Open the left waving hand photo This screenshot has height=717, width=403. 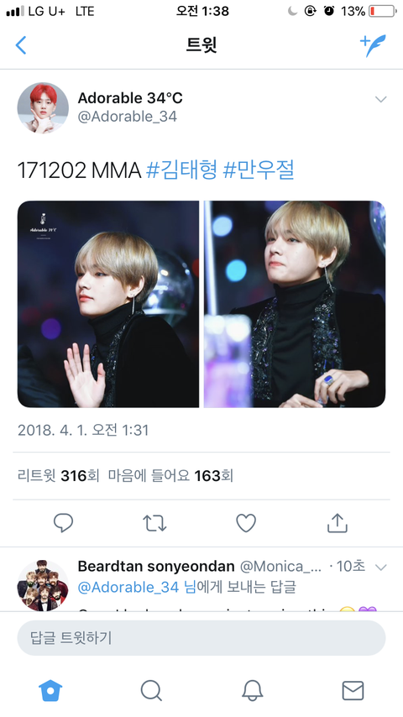tap(108, 304)
